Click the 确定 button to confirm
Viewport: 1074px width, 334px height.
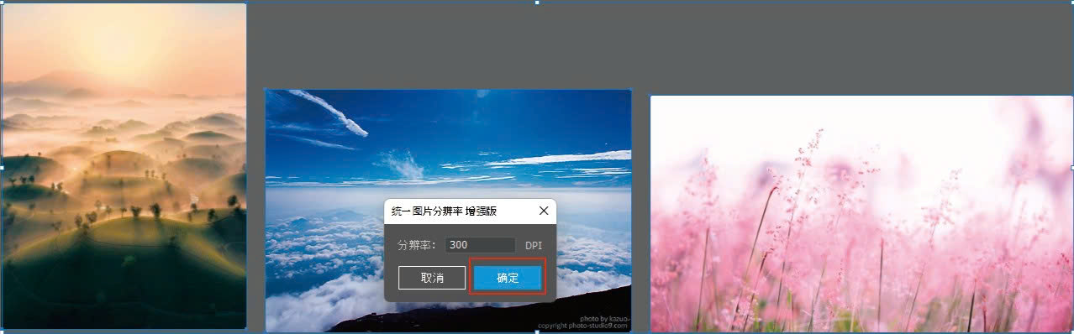pos(508,278)
